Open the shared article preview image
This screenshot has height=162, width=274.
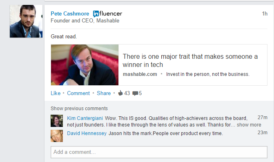click(x=85, y=65)
